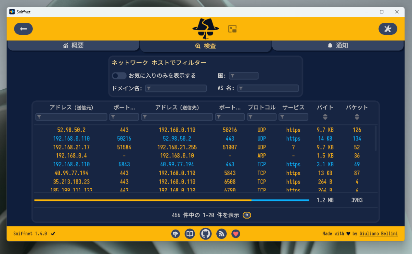Click the サービス column header
The height and width of the screenshot is (254, 412).
[293, 108]
